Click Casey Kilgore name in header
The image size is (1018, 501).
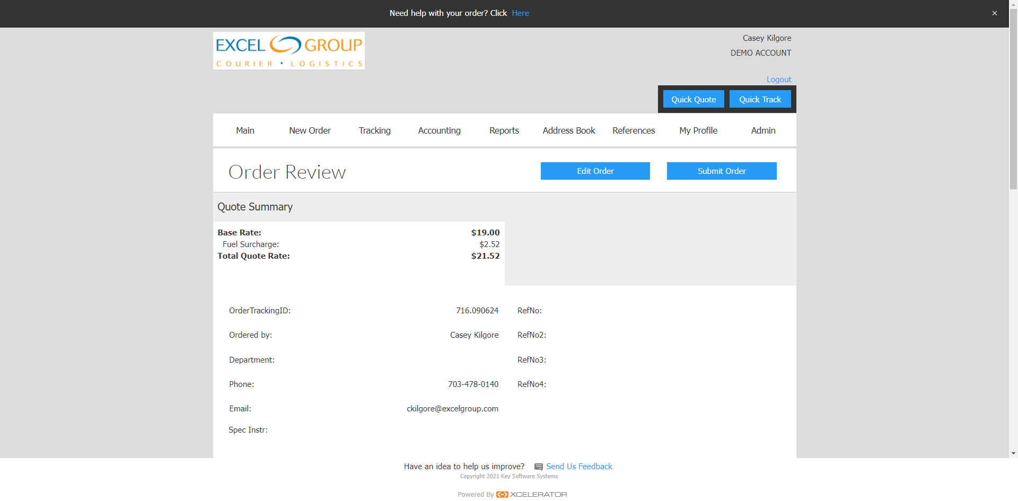pos(767,38)
